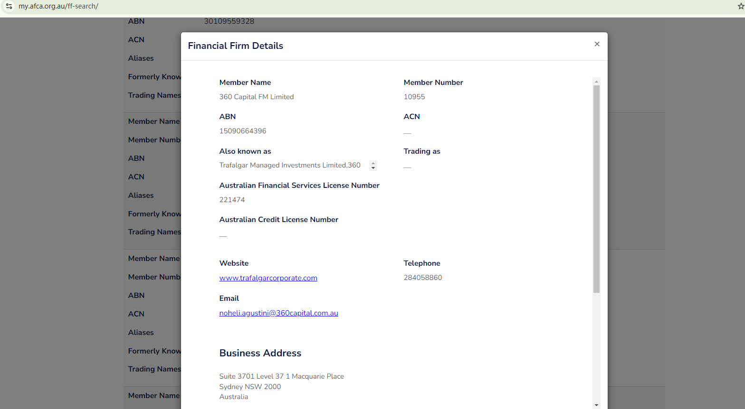Screen dimensions: 745x409
Task: Click the 'Business Address' heading
Action: [x=260, y=353]
